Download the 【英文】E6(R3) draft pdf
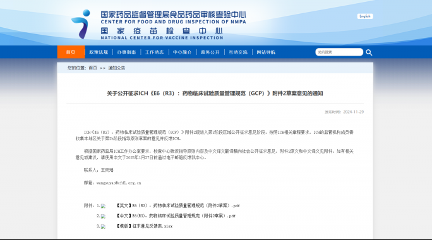This screenshot has width=432, height=240. (177, 205)
